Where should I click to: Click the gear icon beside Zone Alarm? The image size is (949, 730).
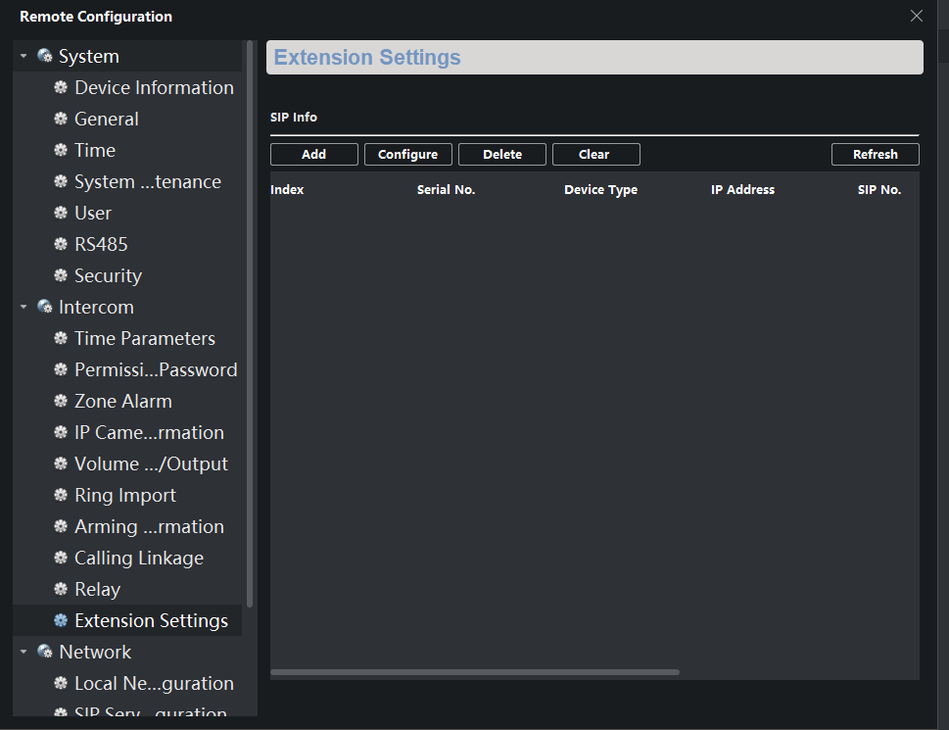pyautogui.click(x=61, y=402)
